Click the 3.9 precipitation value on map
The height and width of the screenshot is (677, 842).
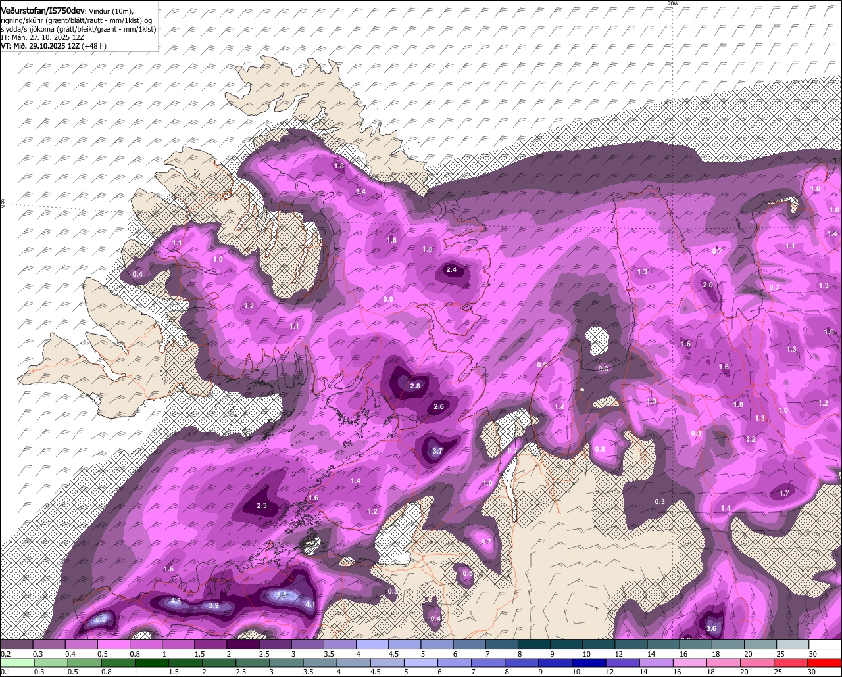click(214, 605)
